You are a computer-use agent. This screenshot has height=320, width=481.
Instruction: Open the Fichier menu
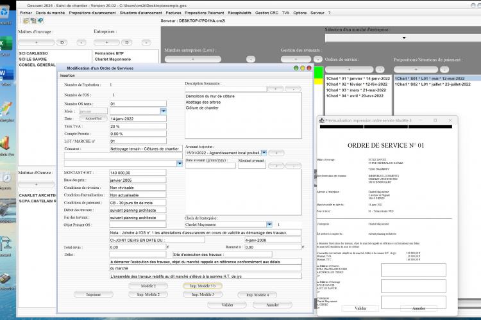26,13
